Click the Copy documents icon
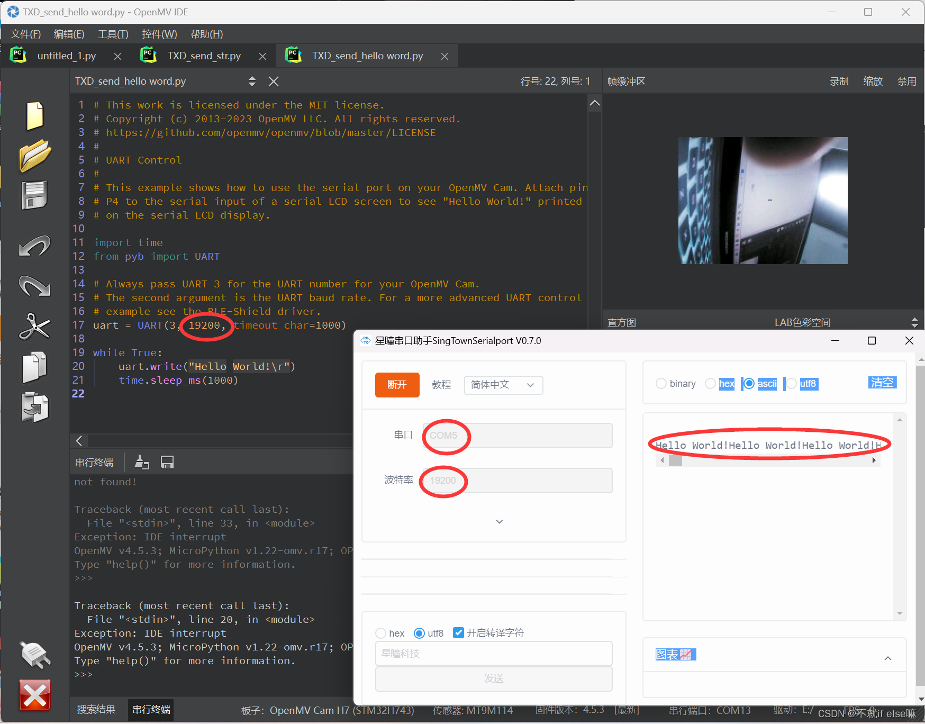 tap(34, 367)
